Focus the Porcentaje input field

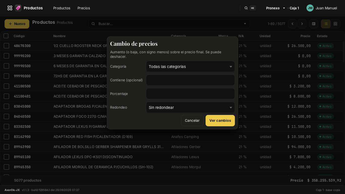click(x=190, y=94)
